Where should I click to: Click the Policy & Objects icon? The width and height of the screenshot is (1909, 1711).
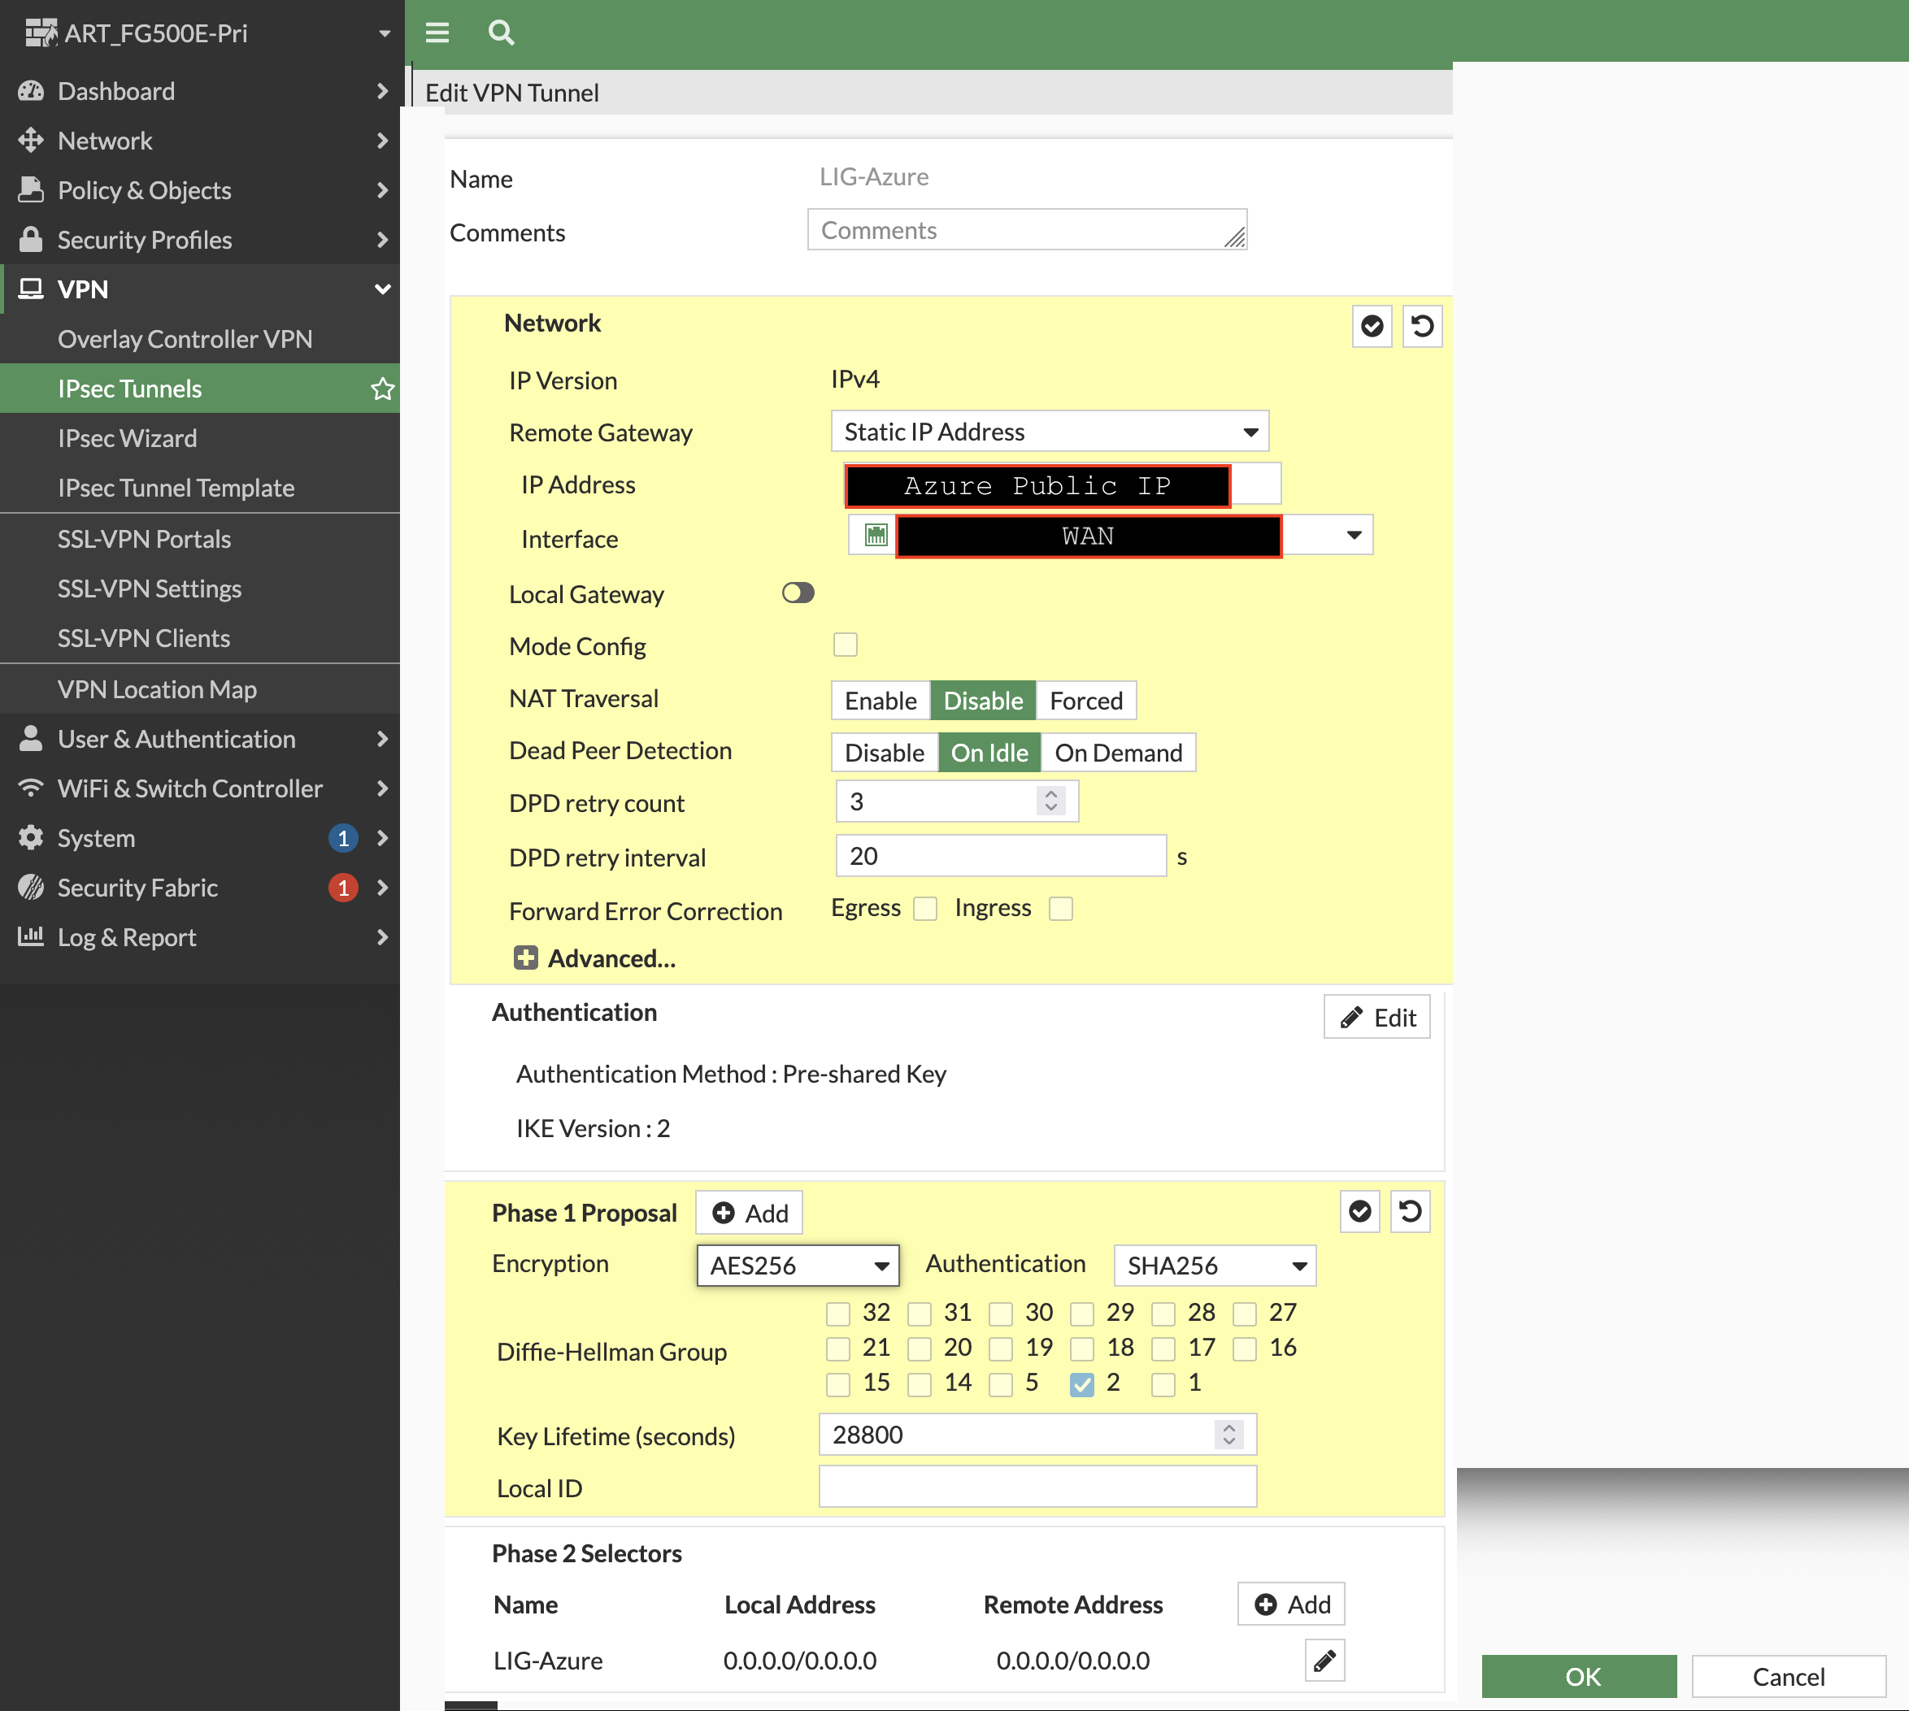click(31, 190)
